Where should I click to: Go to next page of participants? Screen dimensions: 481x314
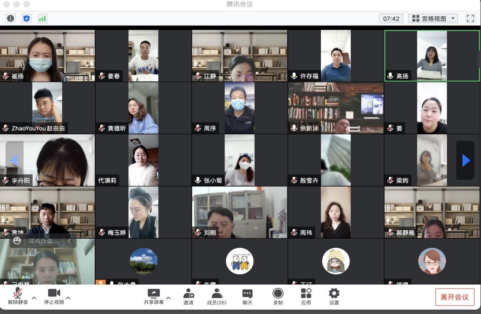point(466,160)
